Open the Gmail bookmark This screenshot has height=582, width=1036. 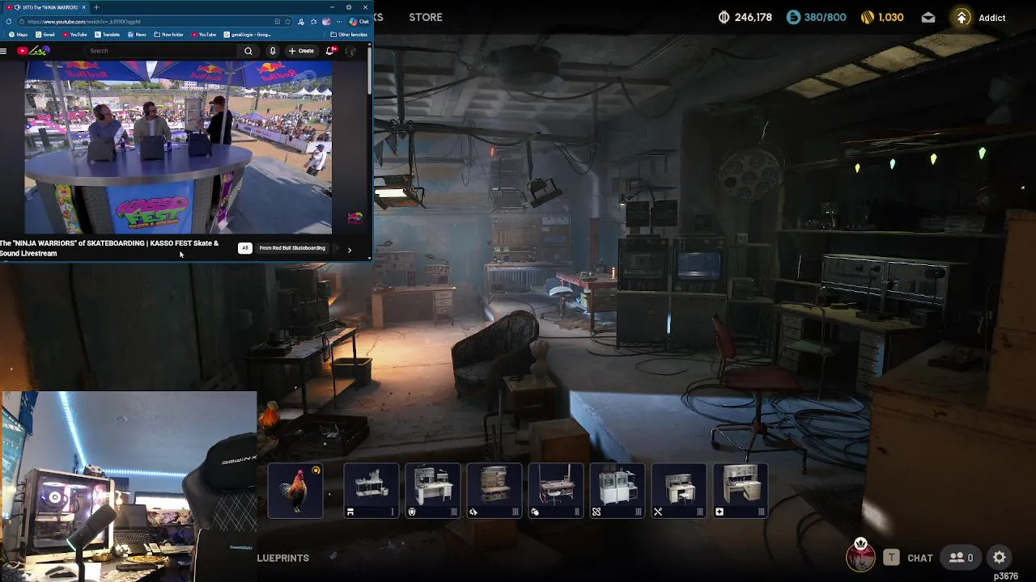tap(45, 35)
